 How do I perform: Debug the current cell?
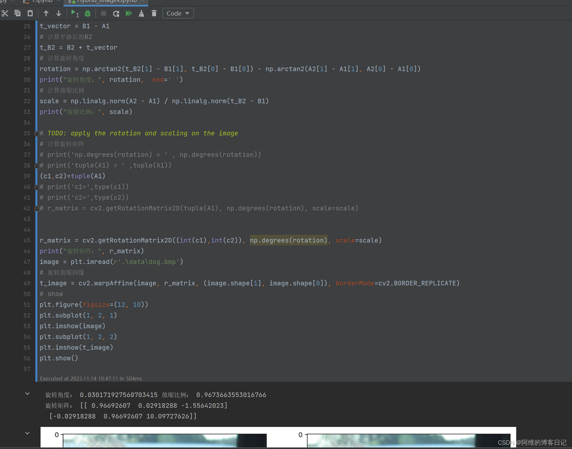click(x=87, y=13)
